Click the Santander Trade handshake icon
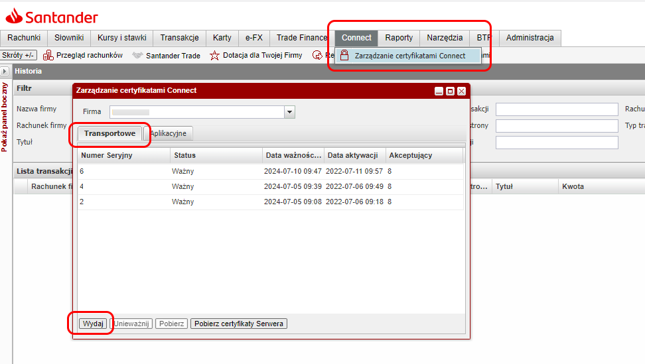 pos(137,55)
